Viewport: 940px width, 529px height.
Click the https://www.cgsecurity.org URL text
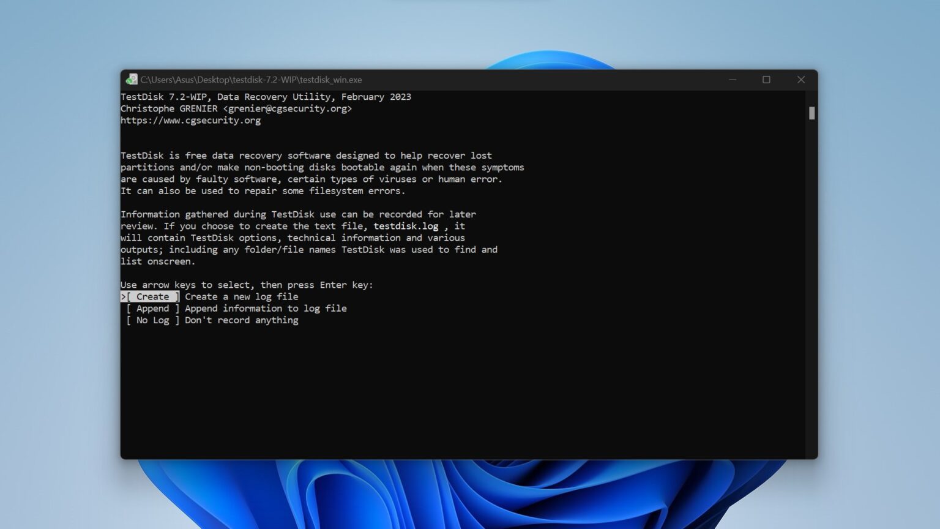tap(190, 121)
